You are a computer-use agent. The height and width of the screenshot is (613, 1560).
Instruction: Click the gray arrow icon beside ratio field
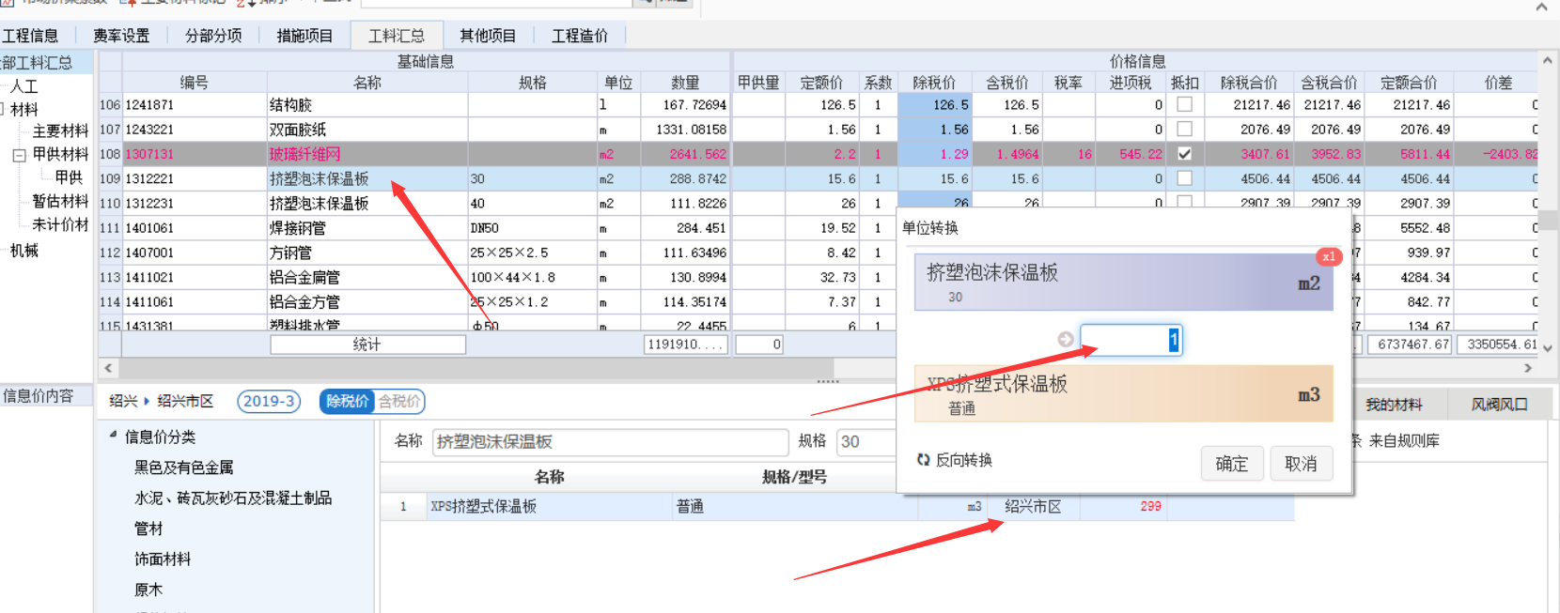point(1066,340)
